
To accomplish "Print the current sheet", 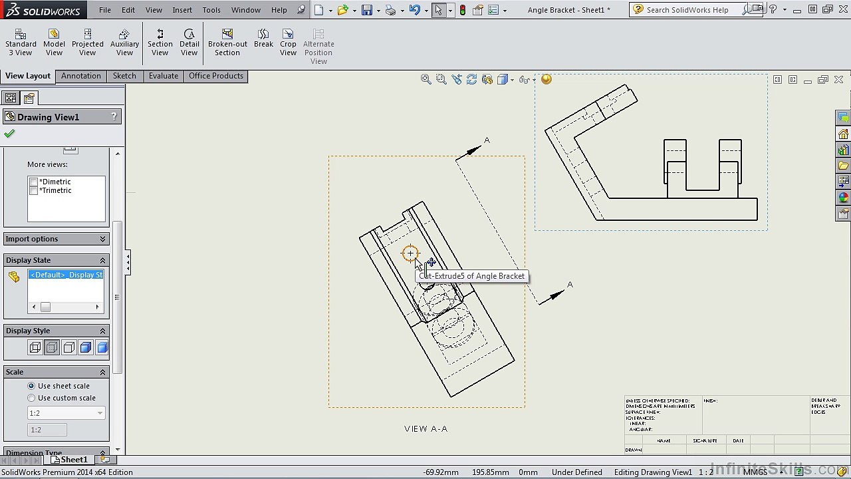I will 390,10.
